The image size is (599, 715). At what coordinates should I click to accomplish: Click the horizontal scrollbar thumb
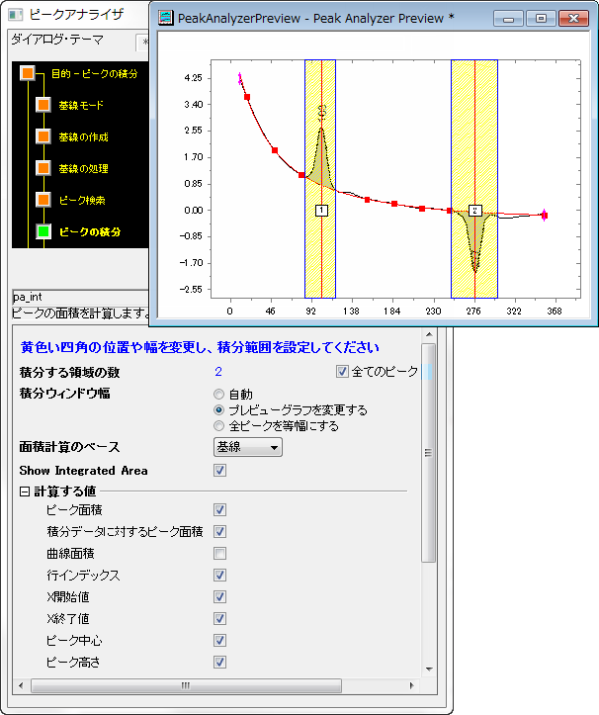[x=186, y=685]
